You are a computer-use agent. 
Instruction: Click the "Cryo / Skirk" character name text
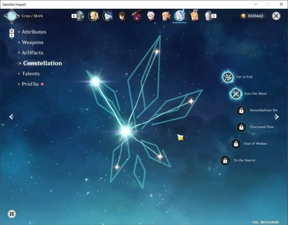pos(32,16)
